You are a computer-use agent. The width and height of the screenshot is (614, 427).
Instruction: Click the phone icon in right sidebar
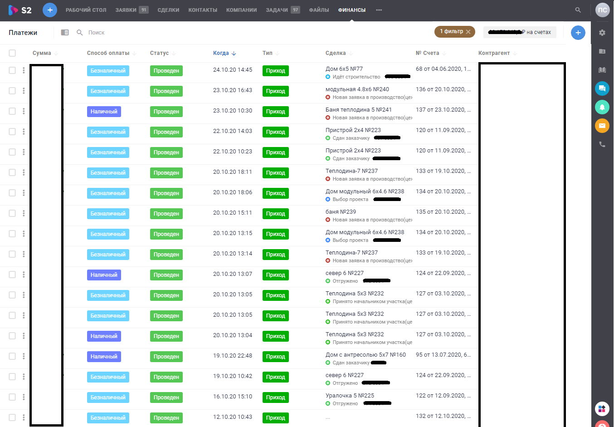tap(602, 144)
